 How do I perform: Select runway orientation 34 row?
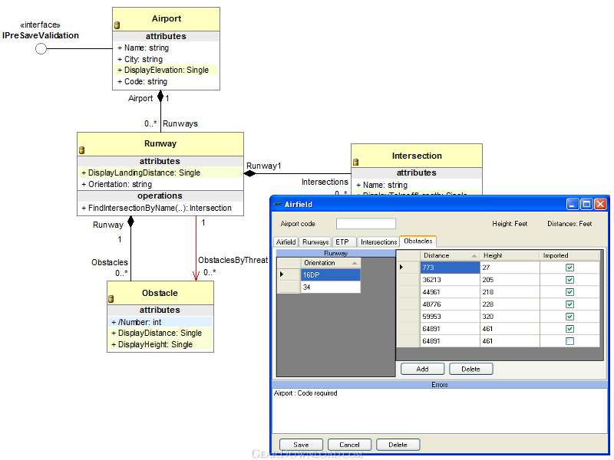[x=329, y=287]
